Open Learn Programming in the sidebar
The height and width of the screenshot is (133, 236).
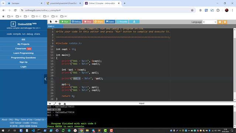coord(23,53)
